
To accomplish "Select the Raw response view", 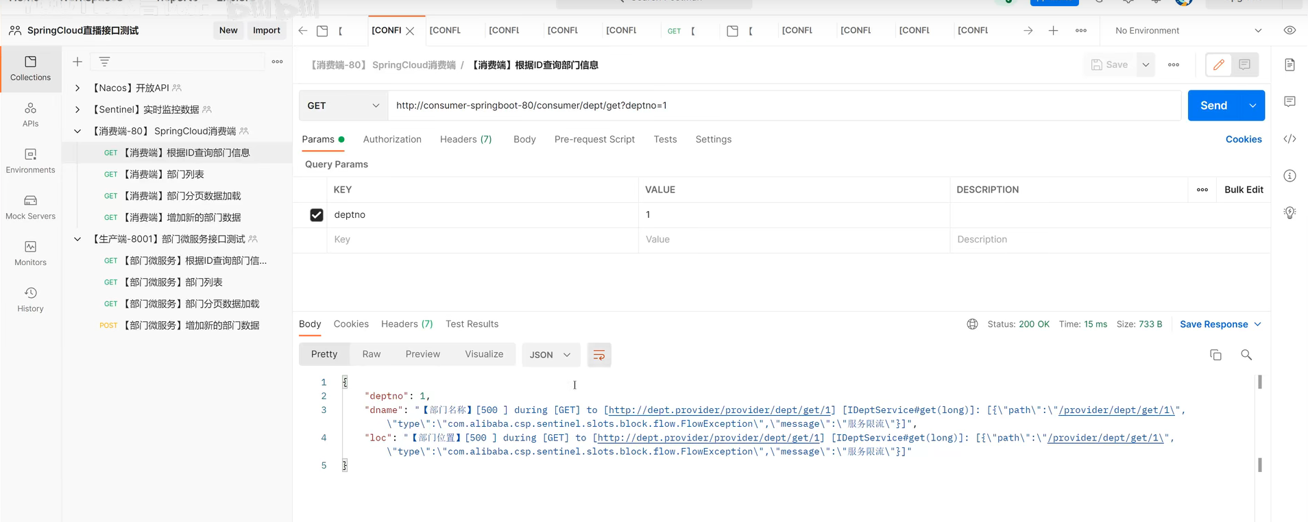I will [372, 354].
